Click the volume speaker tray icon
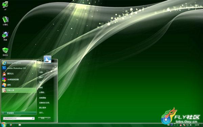The image size is (203, 127). [x=191, y=125]
